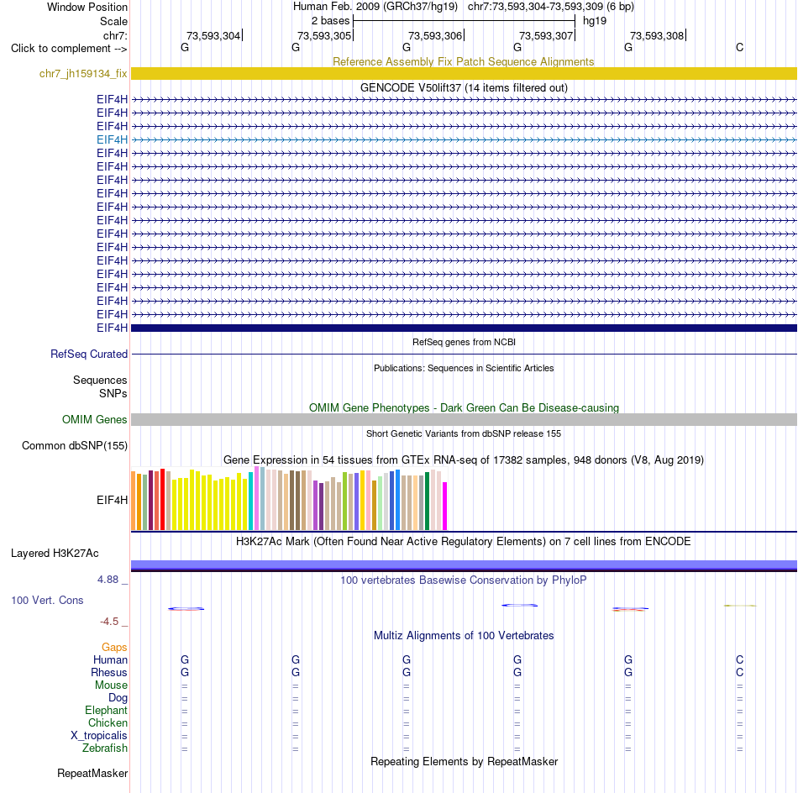Open 'Reference Assembly Fix Patch Sequence Alignments' track title
Screen dimensions: 798x793
click(463, 61)
